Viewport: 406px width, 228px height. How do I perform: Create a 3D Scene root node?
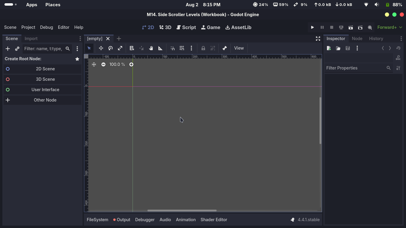[42, 79]
